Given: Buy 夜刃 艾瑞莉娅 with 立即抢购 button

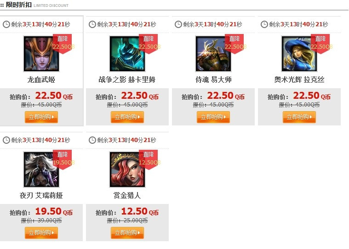Looking at the screenshot, I should 41,233.
